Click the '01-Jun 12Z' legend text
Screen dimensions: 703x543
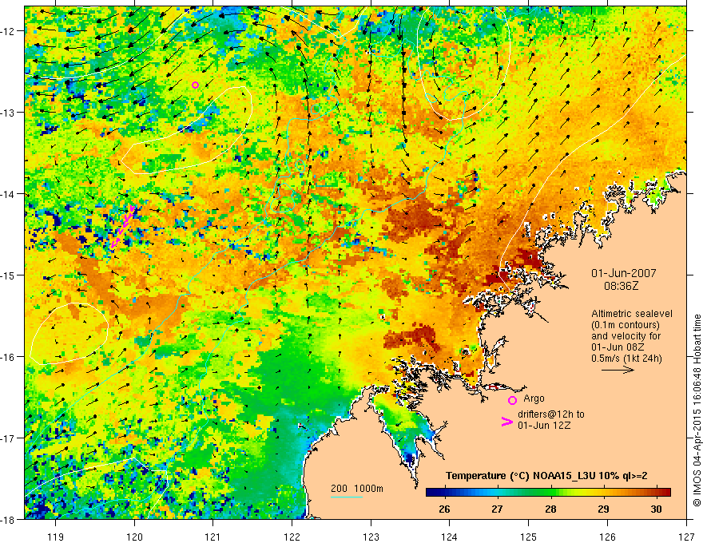click(544, 426)
